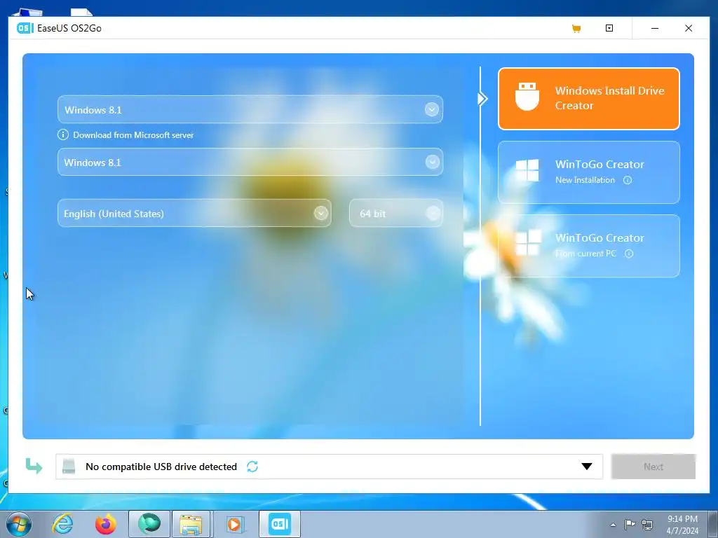The image size is (718, 538).
Task: Launch Firefox from the taskbar
Action: tap(105, 524)
